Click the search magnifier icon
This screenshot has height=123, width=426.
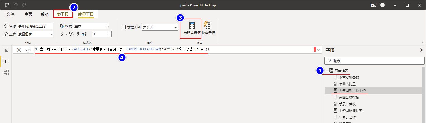[329, 61]
